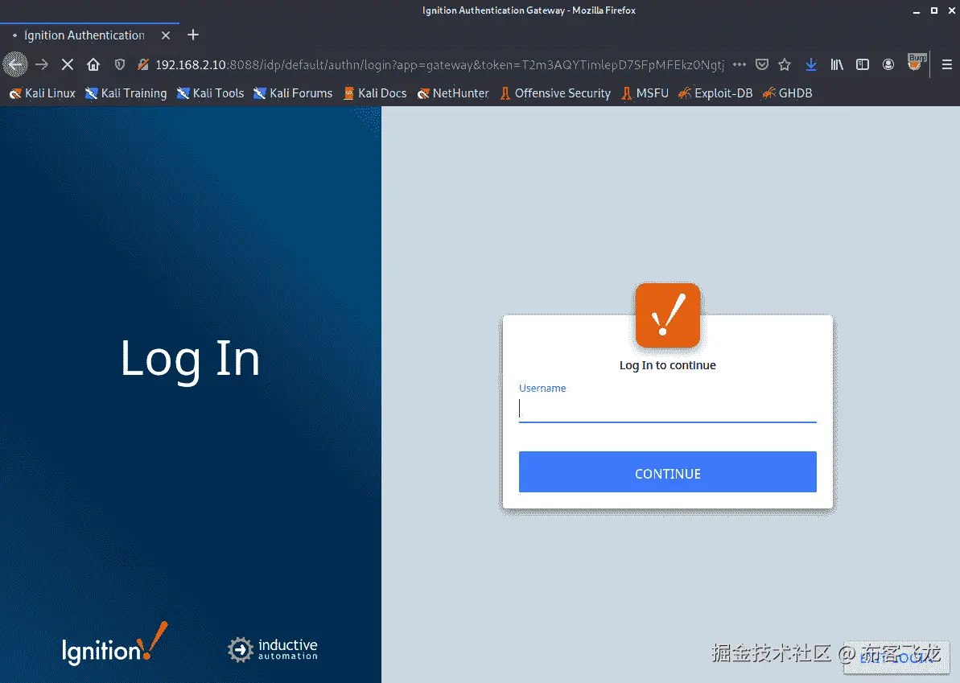
Task: Open the Page actions ellipsis menu
Action: coord(739,64)
